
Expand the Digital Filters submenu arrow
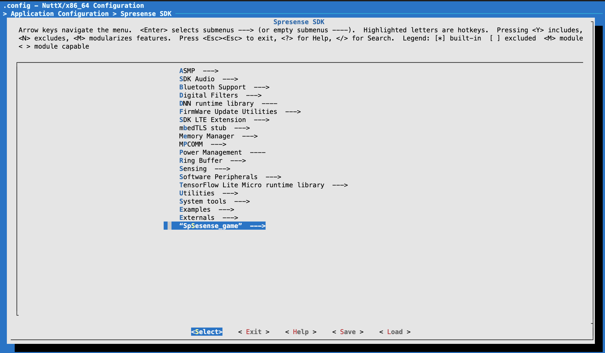(x=253, y=95)
